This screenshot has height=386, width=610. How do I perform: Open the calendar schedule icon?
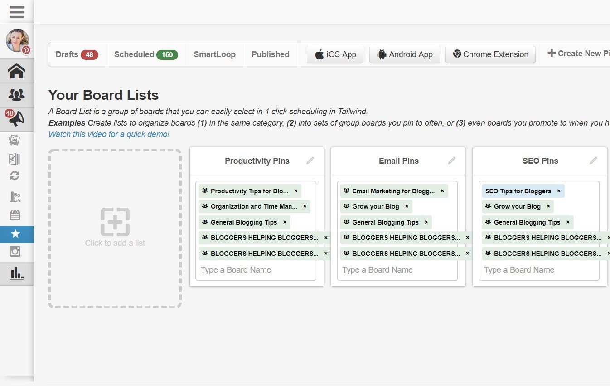coord(15,215)
